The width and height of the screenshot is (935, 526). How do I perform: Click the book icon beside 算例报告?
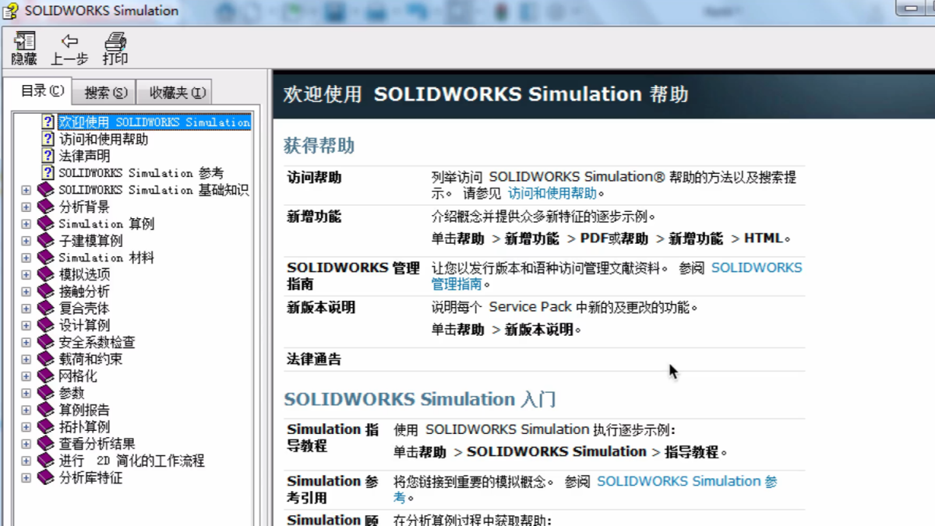coord(46,410)
